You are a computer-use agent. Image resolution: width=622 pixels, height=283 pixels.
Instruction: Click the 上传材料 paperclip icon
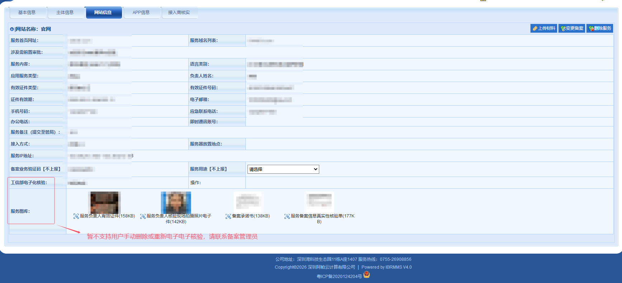pos(535,29)
